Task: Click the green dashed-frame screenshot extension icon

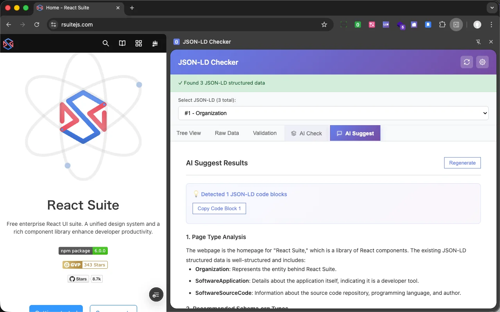Action: pyautogui.click(x=344, y=25)
